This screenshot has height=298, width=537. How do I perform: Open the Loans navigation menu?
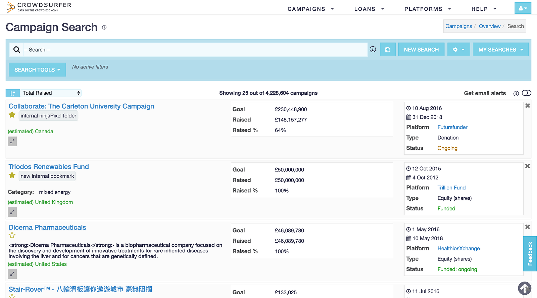[x=369, y=9]
